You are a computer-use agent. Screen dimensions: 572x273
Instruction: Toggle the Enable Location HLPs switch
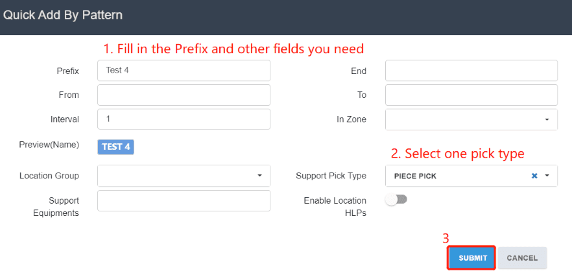click(x=396, y=200)
